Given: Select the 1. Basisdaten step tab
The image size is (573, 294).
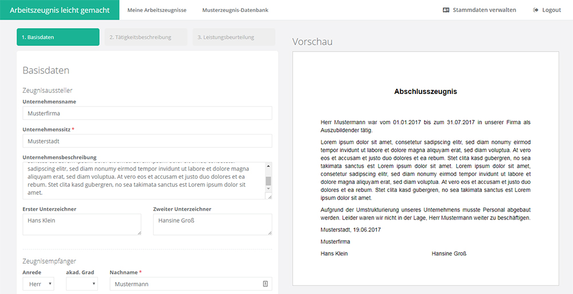Looking at the screenshot, I should (x=58, y=37).
